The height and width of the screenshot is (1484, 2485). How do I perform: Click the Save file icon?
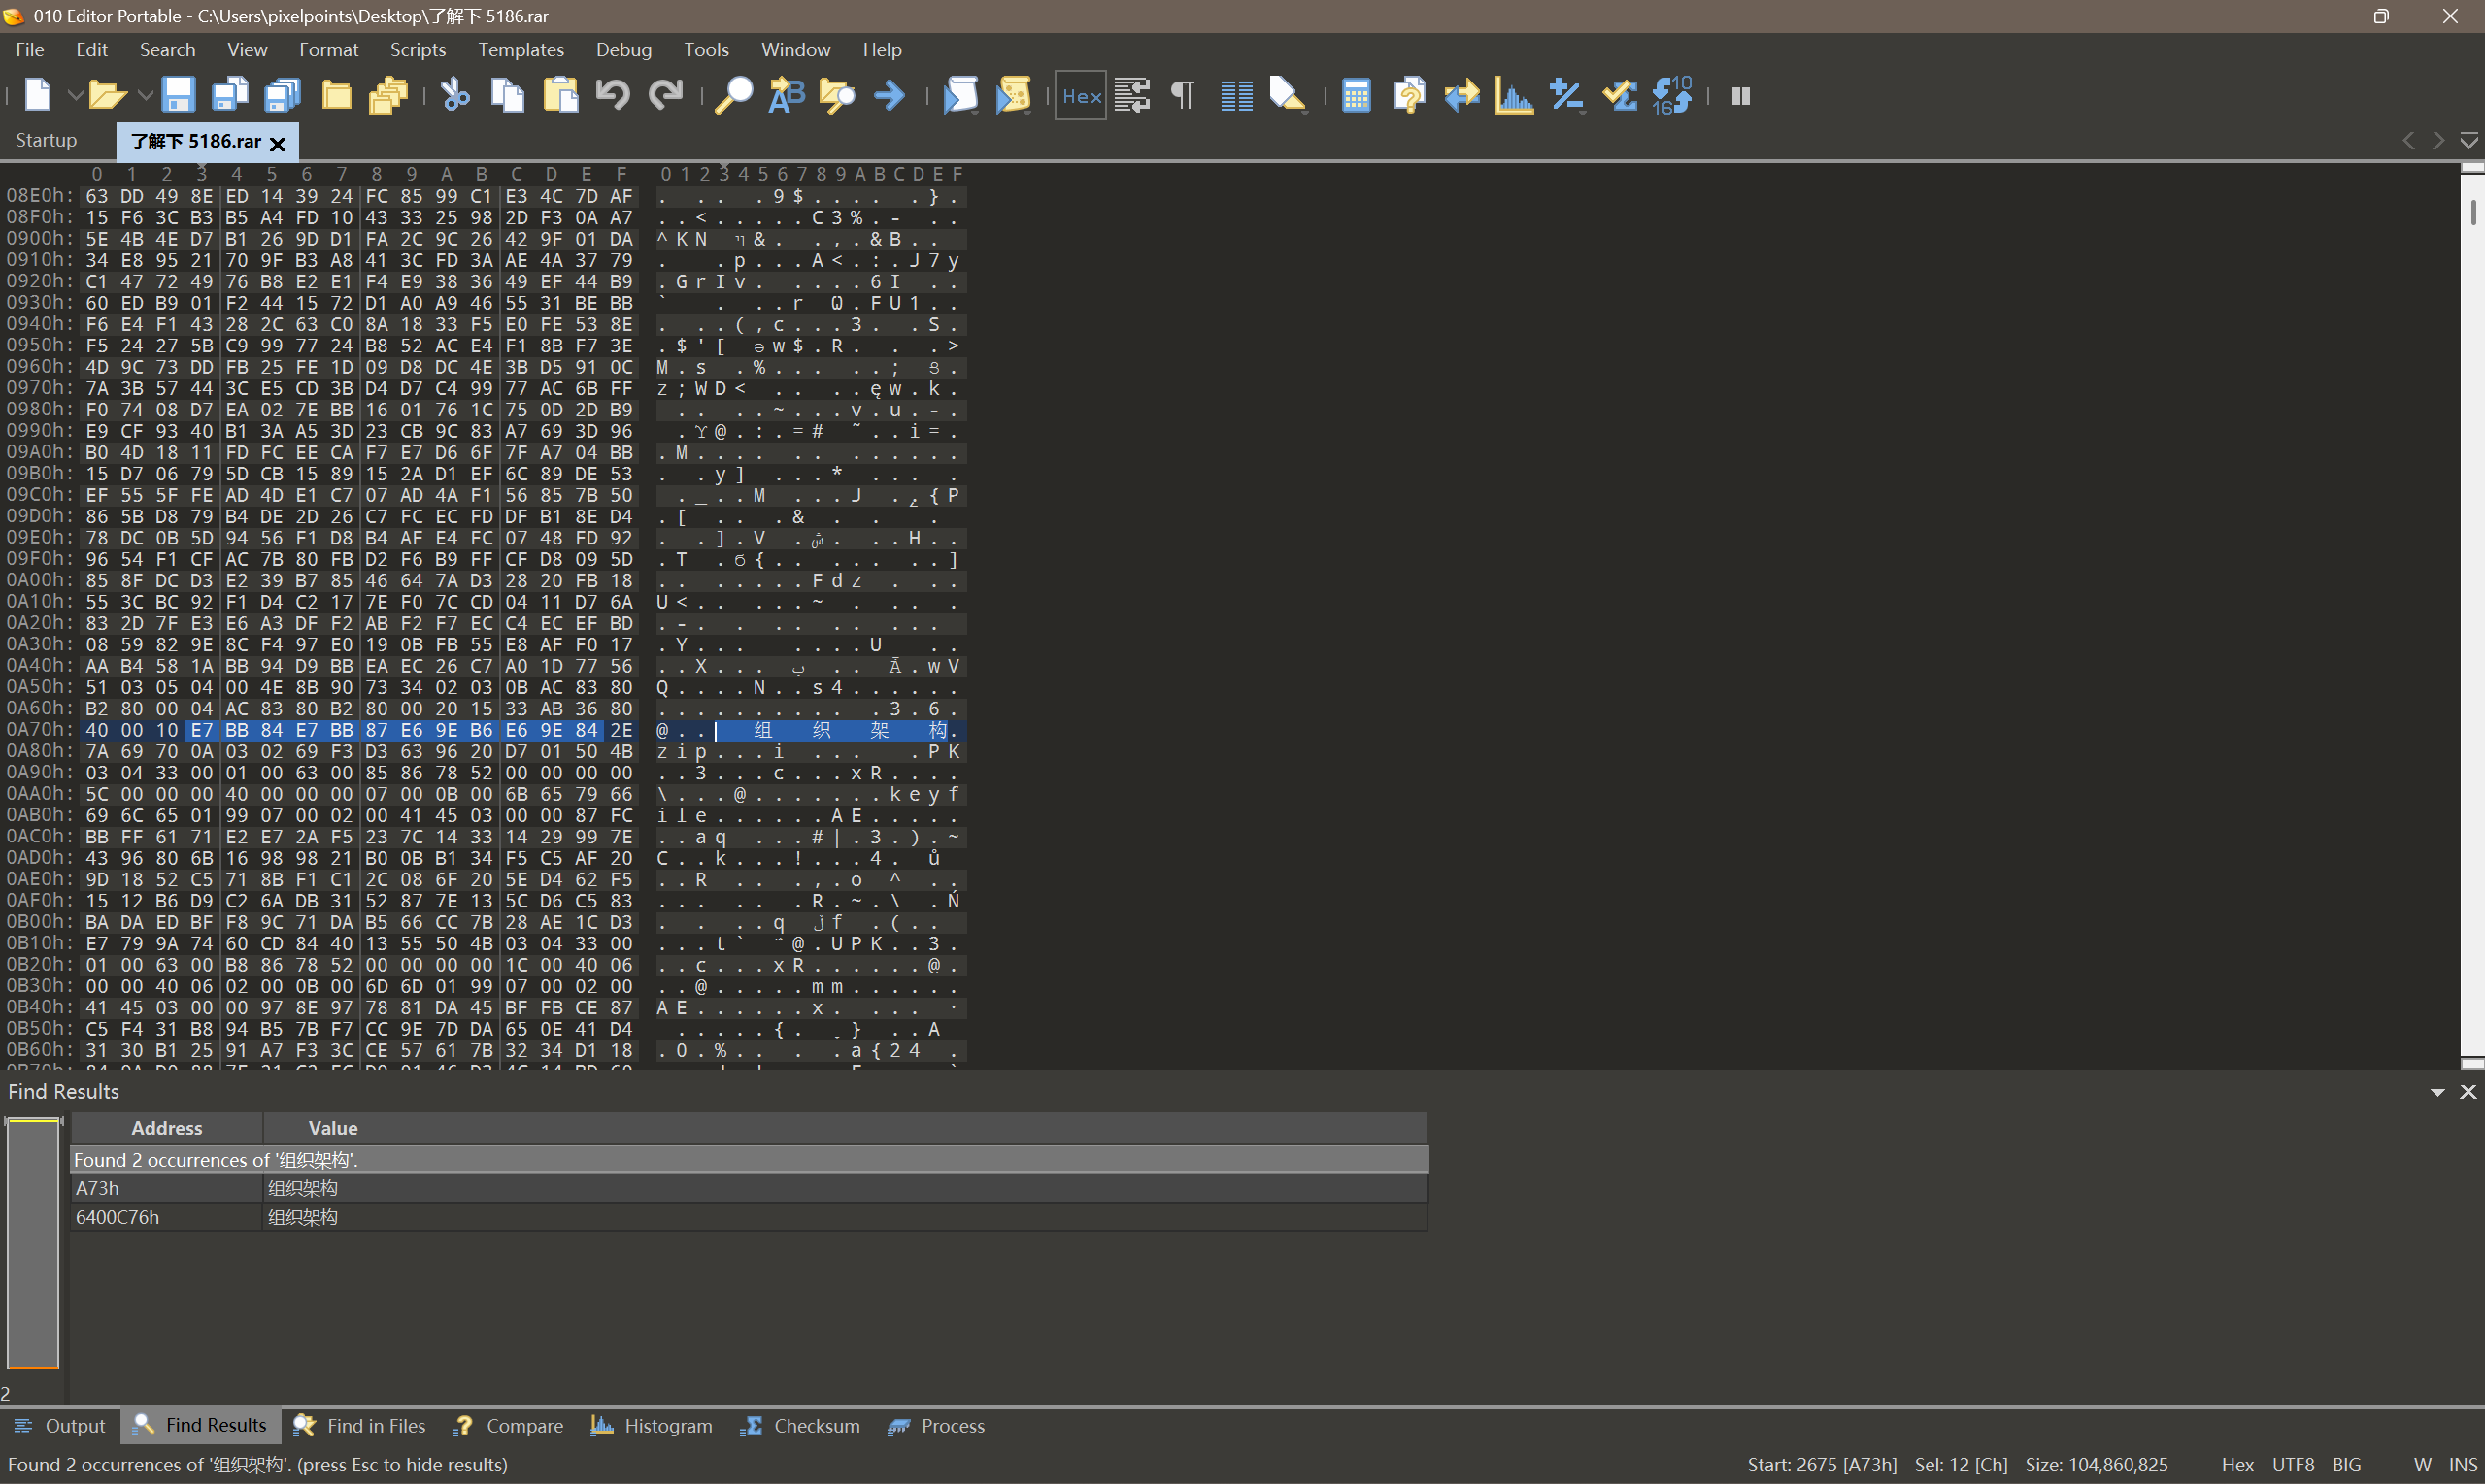tap(178, 96)
